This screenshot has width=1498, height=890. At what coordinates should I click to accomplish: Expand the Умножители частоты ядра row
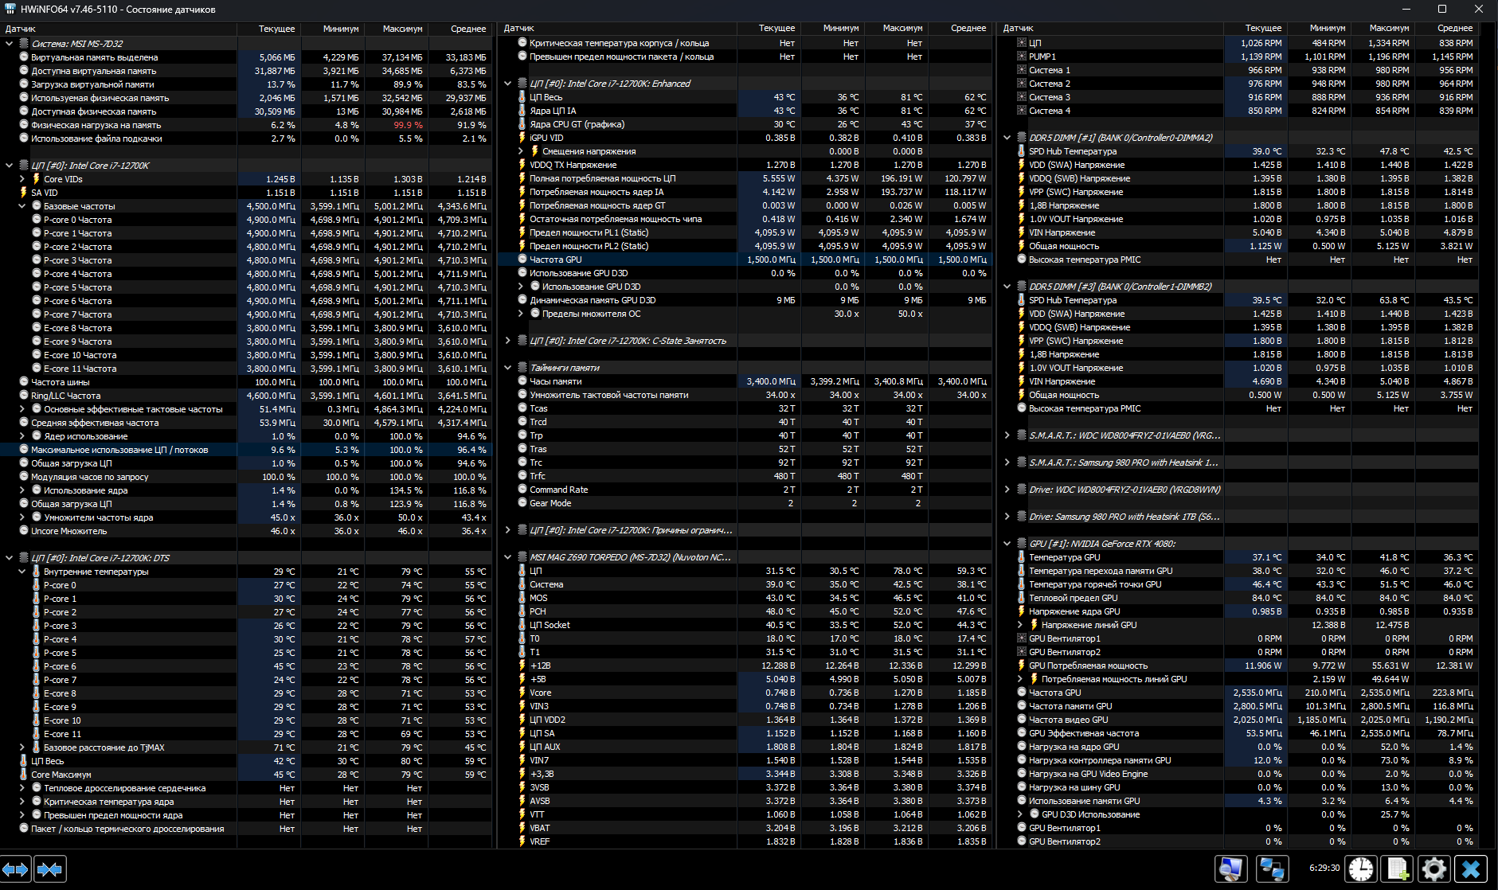22,517
